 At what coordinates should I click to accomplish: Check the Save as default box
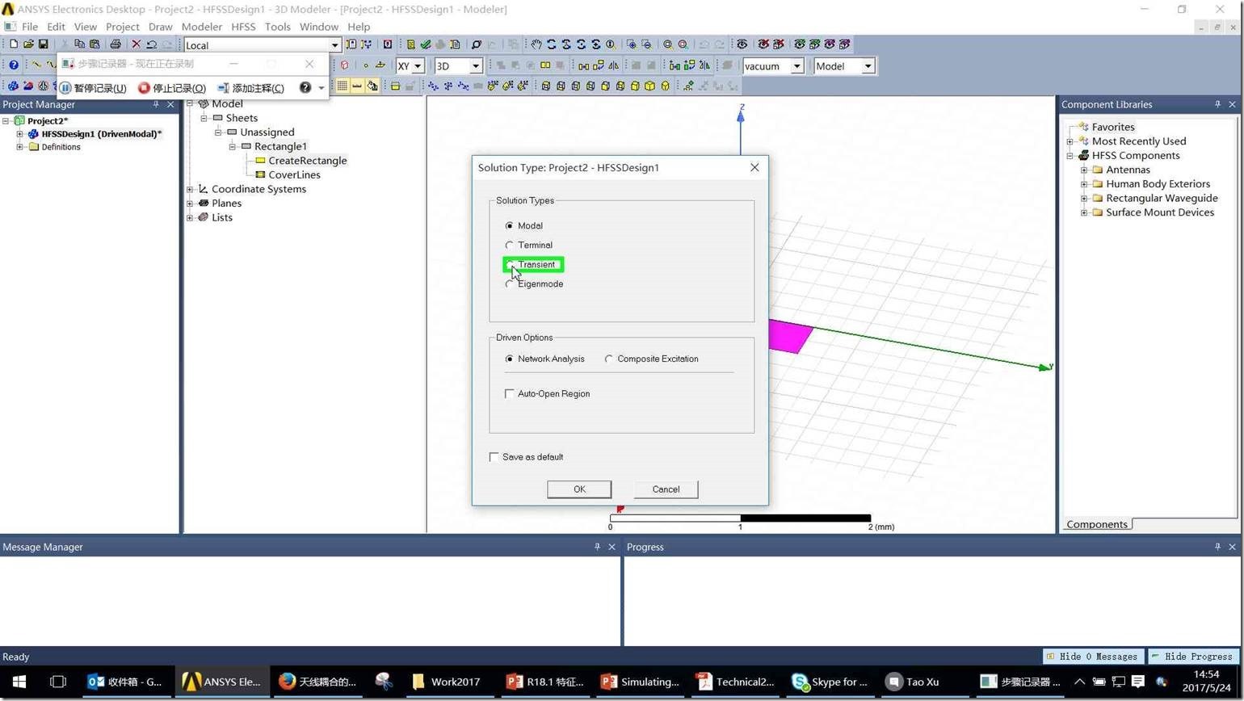(x=526, y=457)
